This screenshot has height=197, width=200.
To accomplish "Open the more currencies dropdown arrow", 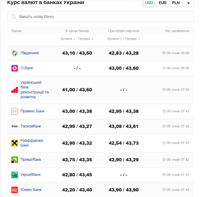I will pos(188,3).
